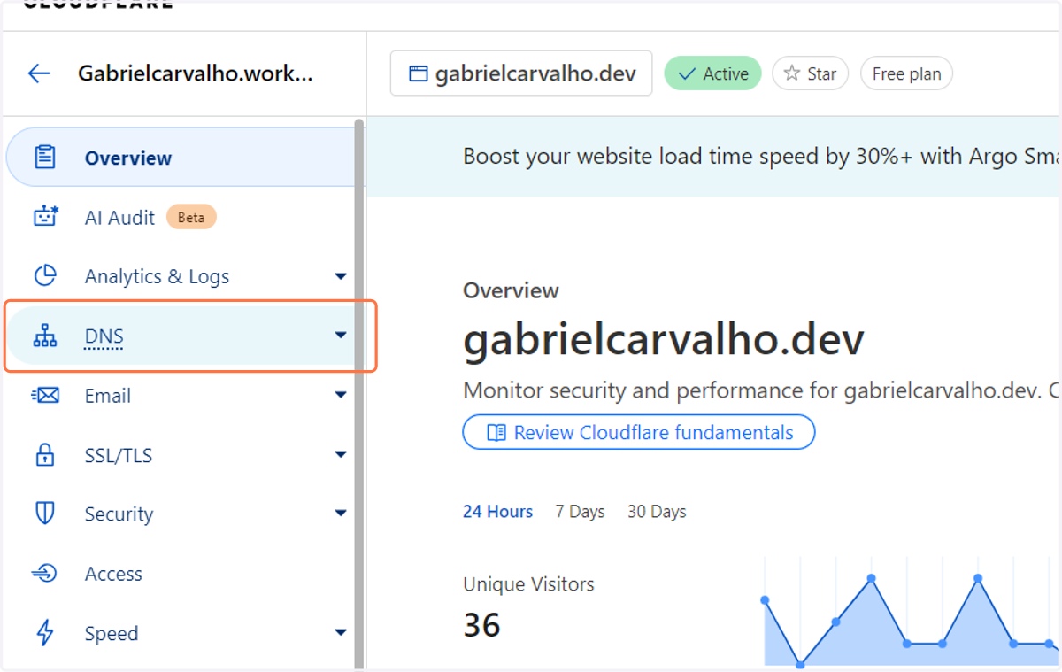The width and height of the screenshot is (1062, 672).
Task: Click the Security shield icon
Action: (x=44, y=514)
